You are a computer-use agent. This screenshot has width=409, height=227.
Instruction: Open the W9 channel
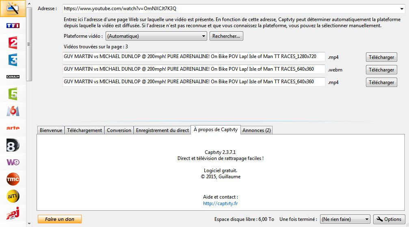point(13,162)
